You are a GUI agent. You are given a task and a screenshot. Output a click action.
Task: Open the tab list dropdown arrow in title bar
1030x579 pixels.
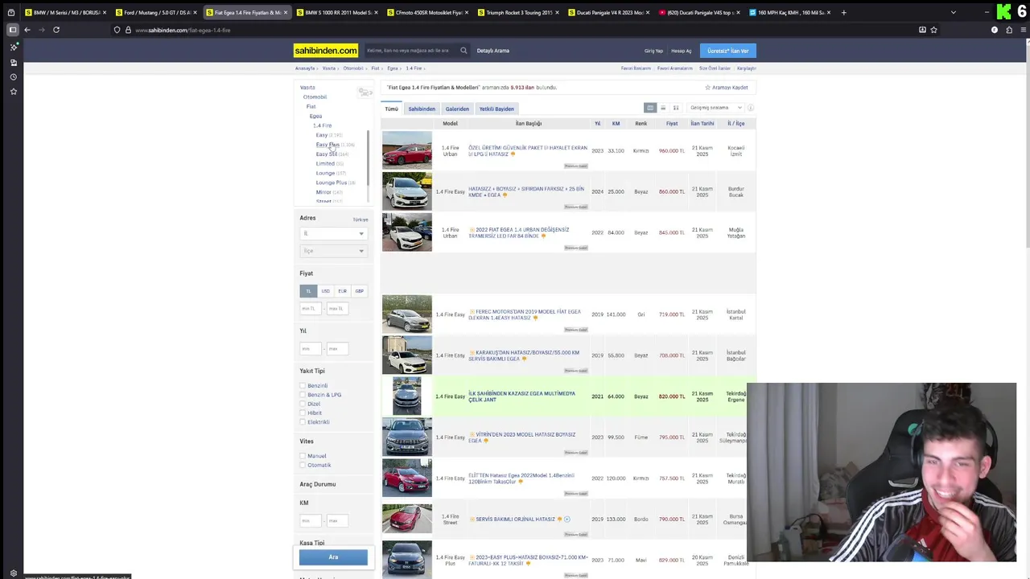coord(954,12)
